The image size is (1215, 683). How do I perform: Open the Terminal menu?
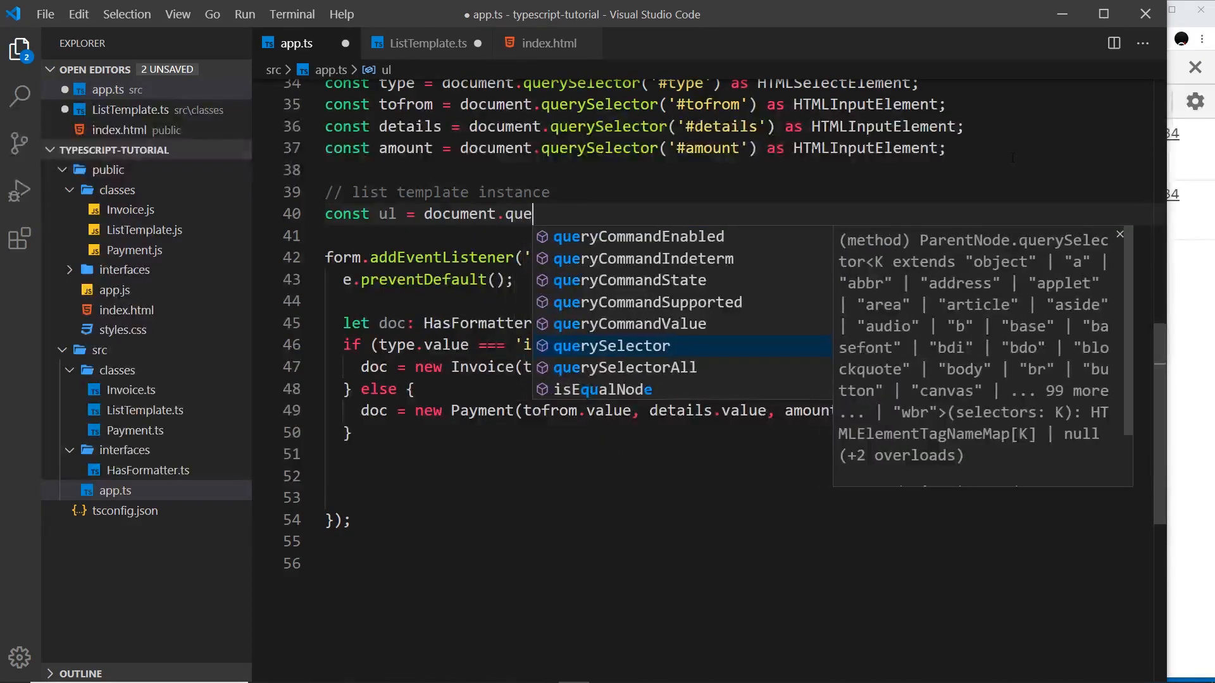point(292,14)
